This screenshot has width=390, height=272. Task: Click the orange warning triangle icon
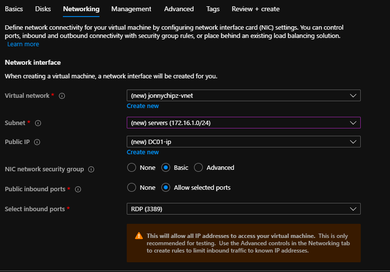(139, 236)
